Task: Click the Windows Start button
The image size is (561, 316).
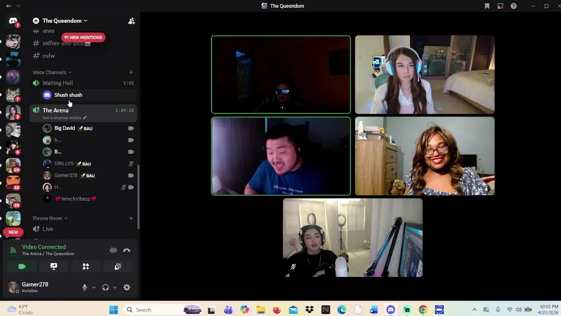Action: point(114,310)
